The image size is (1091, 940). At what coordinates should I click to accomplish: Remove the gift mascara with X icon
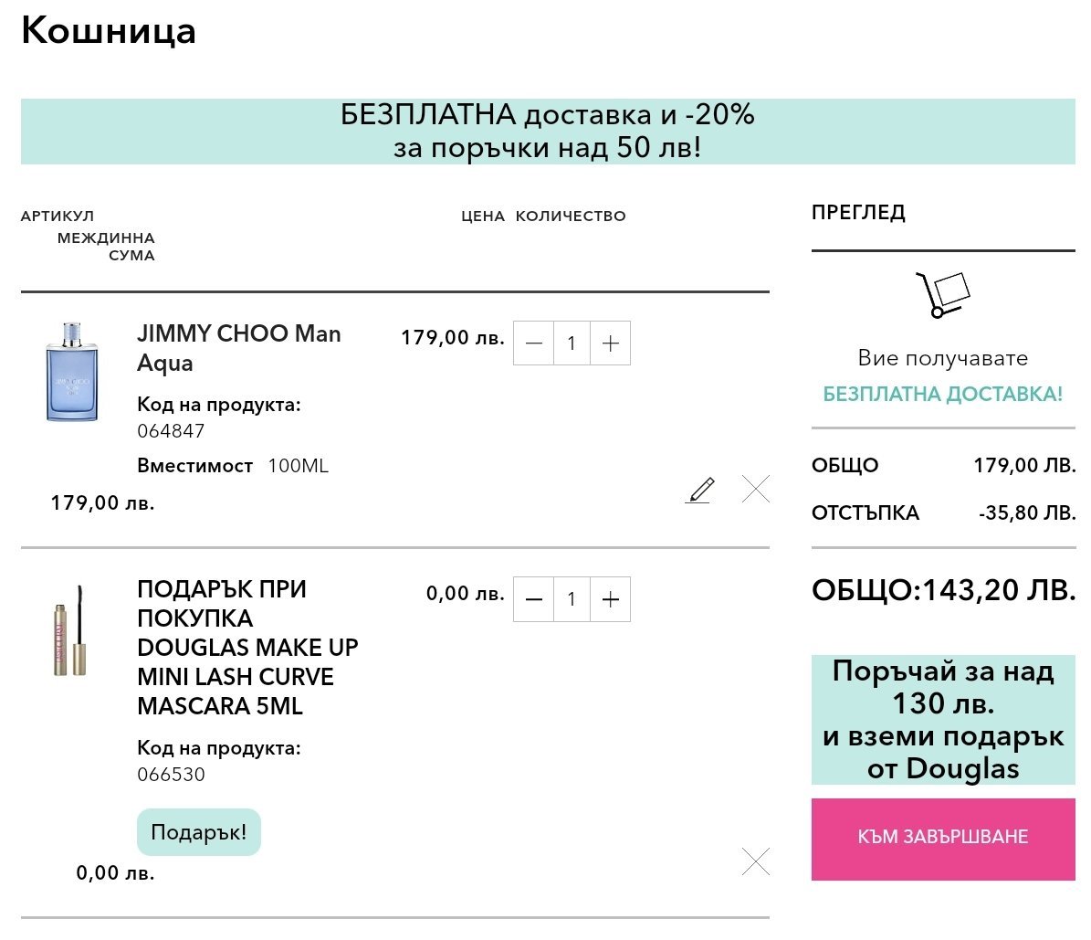click(756, 861)
